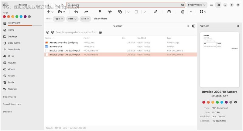
Task: Toggle the purple tag filter in the sidebar
Action: (x=25, y=17)
